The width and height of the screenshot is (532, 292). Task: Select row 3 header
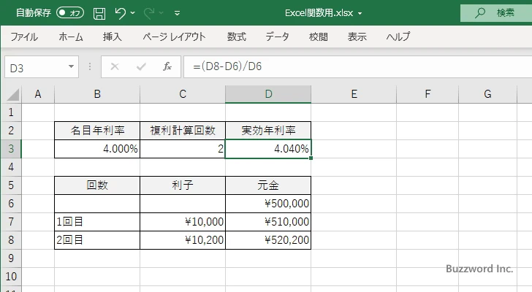(x=11, y=149)
